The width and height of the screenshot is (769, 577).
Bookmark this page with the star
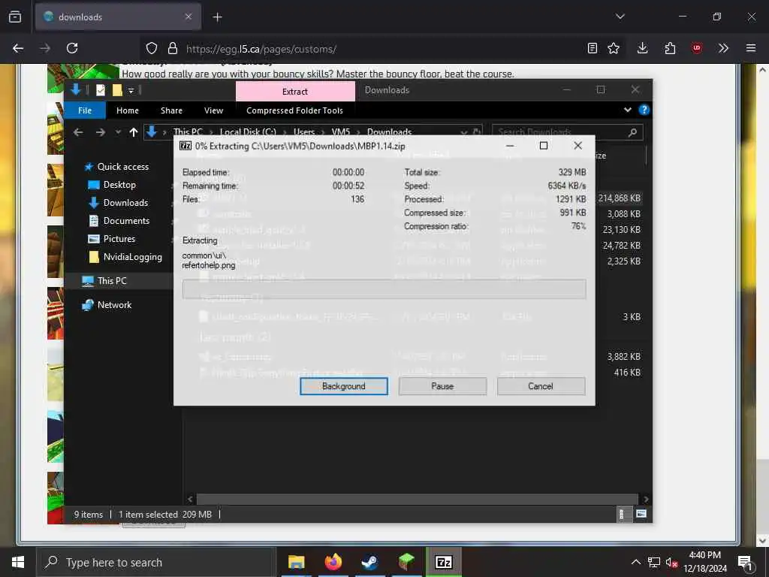[614, 48]
